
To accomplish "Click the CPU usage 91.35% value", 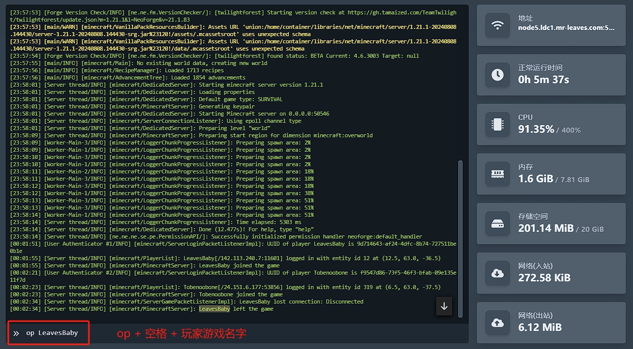I will click(536, 129).
